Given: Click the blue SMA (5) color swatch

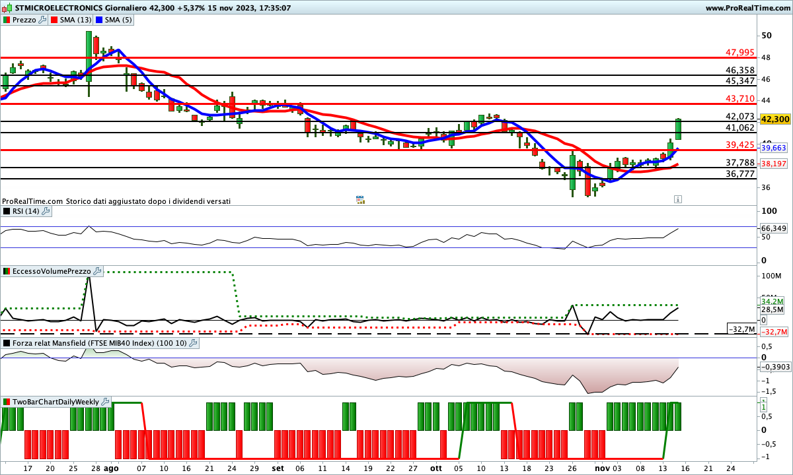Looking at the screenshot, I should click(99, 20).
